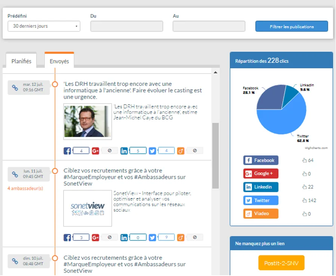Click the scroll-up arrow of publications list
Viewport: 336px width, 276px height.
216,72
